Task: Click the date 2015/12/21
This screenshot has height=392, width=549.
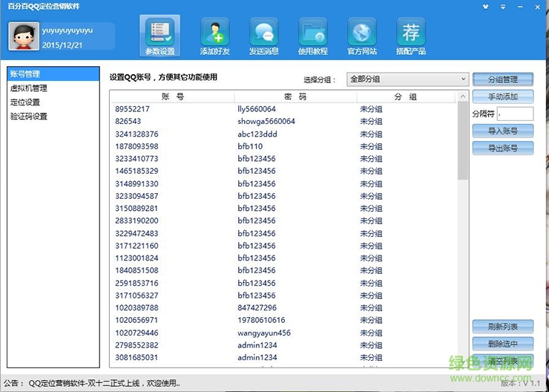Action: (62, 45)
